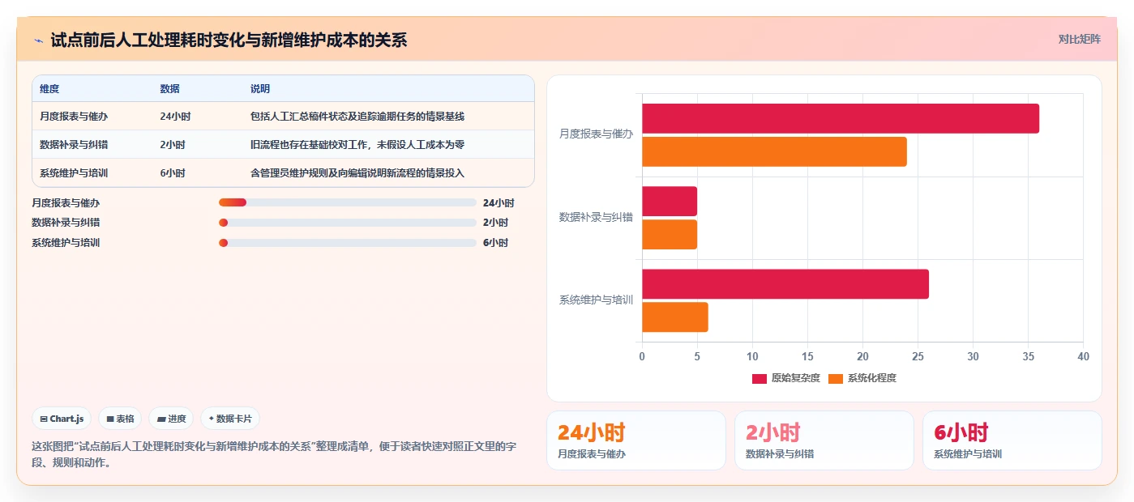The image size is (1134, 502).
Task: Click the 系统维护与培训 chart axis label
Action: [596, 300]
